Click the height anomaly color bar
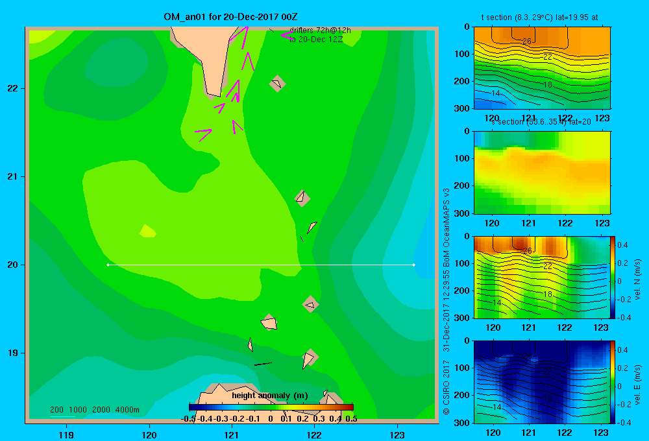 pyautogui.click(x=271, y=407)
